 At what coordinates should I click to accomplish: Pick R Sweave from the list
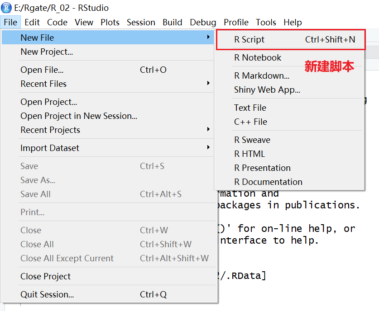[x=252, y=140]
